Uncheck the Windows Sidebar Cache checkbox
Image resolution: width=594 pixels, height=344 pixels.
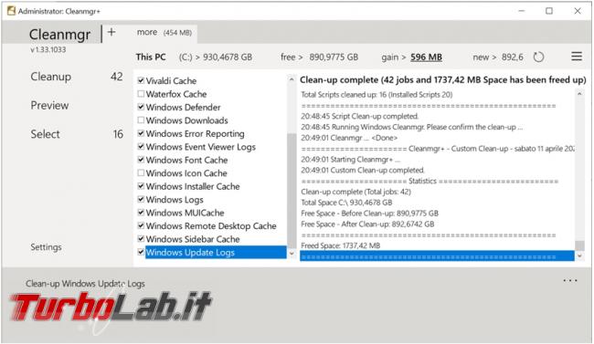coord(141,239)
